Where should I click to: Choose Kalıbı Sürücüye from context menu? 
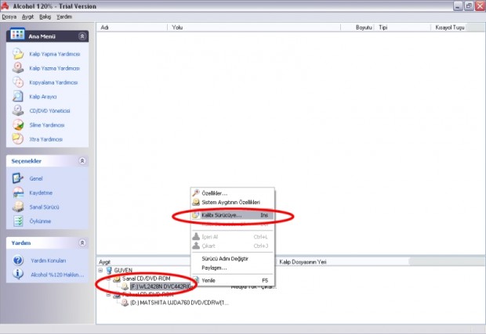pos(233,215)
